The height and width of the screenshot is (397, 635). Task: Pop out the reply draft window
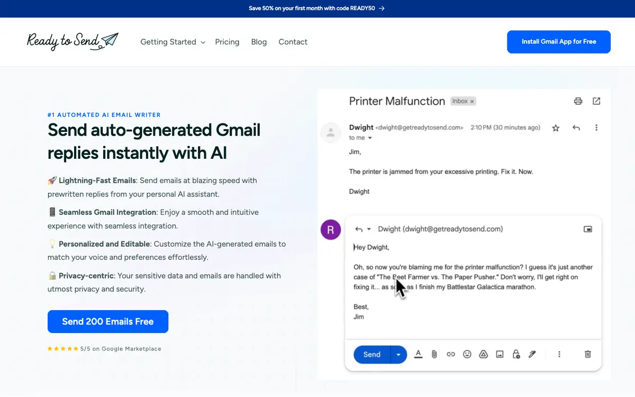click(588, 229)
